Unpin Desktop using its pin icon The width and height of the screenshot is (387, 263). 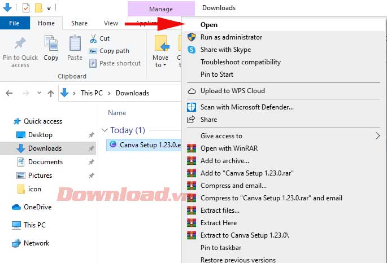92,135
